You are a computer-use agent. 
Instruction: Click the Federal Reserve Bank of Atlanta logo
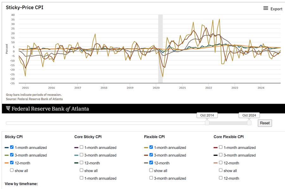pyautogui.click(x=47, y=109)
